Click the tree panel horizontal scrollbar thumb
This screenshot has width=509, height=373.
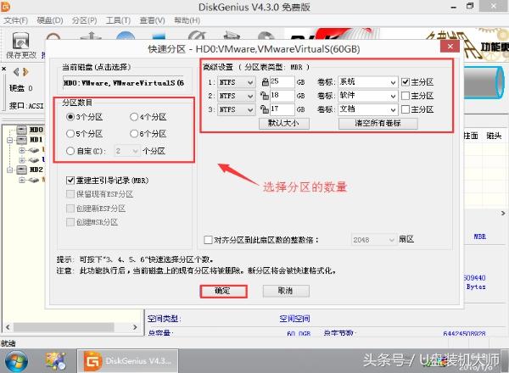click(64, 327)
